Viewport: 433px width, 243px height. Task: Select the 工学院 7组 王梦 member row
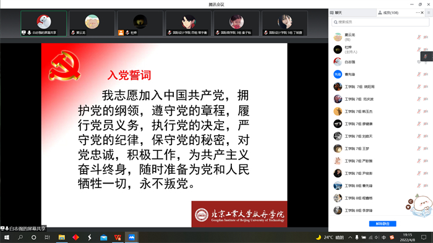[x=380, y=148]
